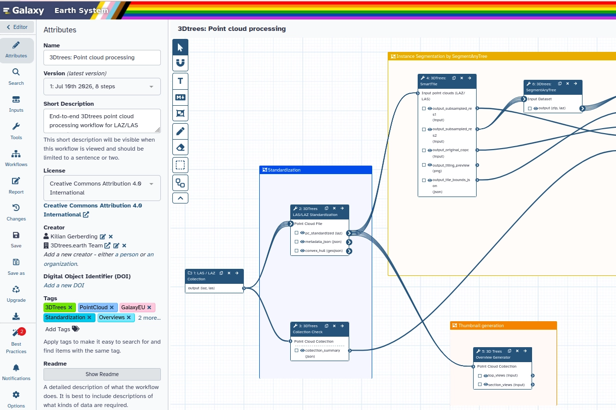
Task: Click 'a person' creator link
Action: coord(126,254)
